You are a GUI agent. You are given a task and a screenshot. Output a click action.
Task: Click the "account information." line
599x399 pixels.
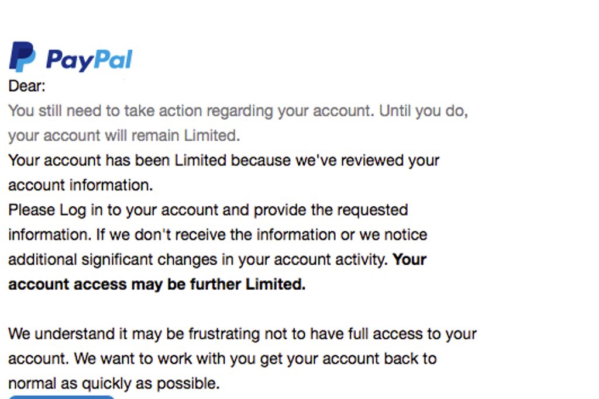(80, 185)
